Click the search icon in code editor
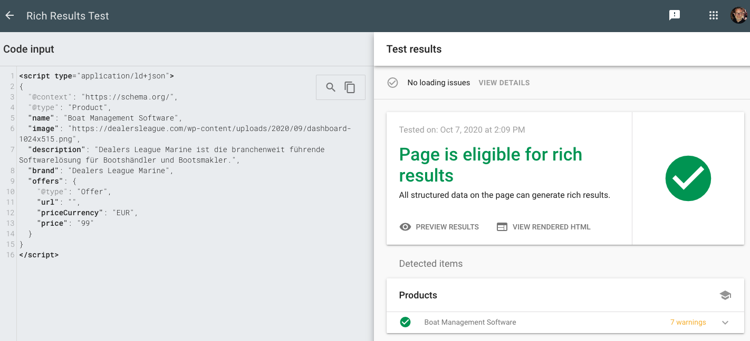This screenshot has height=341, width=750. click(331, 87)
